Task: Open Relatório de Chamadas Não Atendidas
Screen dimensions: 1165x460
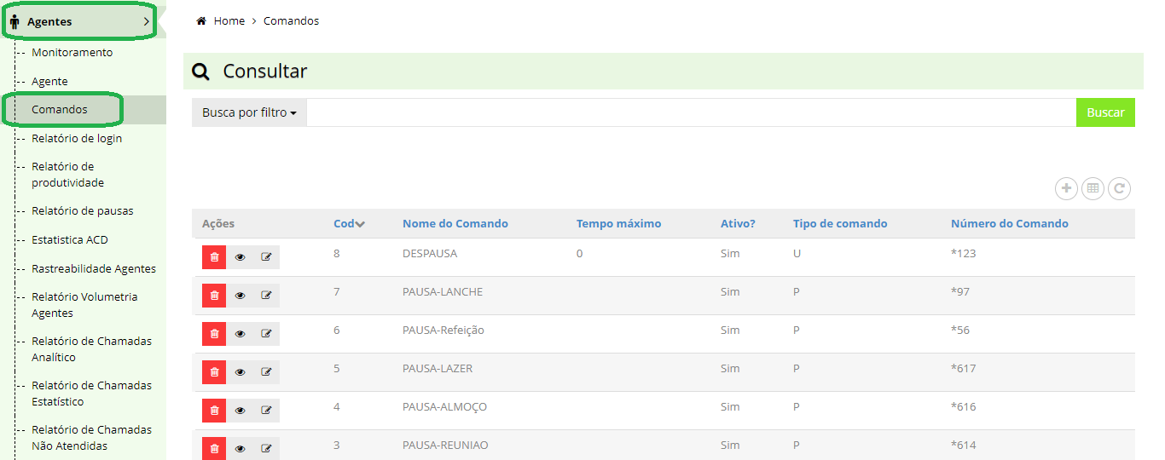Action: 91,438
